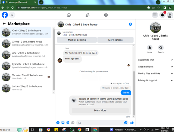
Task: Open the $850 - 2 bed 2 baths house listing
Action: pyautogui.click(x=75, y=35)
